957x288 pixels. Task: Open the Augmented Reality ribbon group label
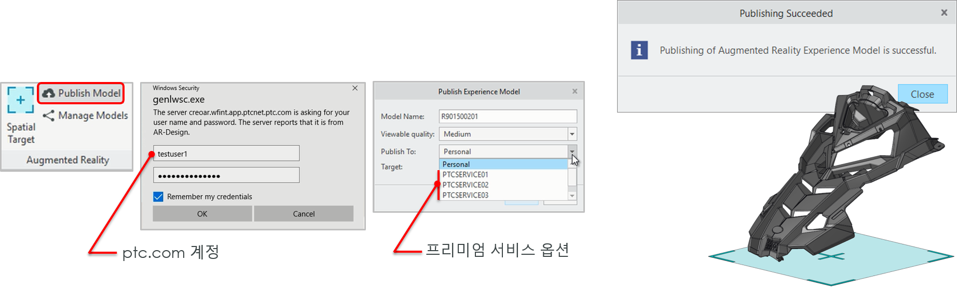point(67,160)
